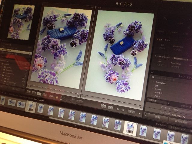Close the left Select compare pane X
The height and width of the screenshot is (144, 192).
78,96
